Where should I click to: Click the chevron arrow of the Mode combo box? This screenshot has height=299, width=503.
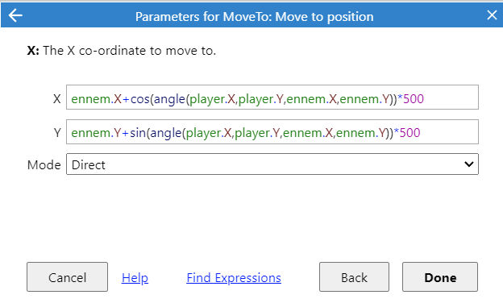[x=468, y=164]
